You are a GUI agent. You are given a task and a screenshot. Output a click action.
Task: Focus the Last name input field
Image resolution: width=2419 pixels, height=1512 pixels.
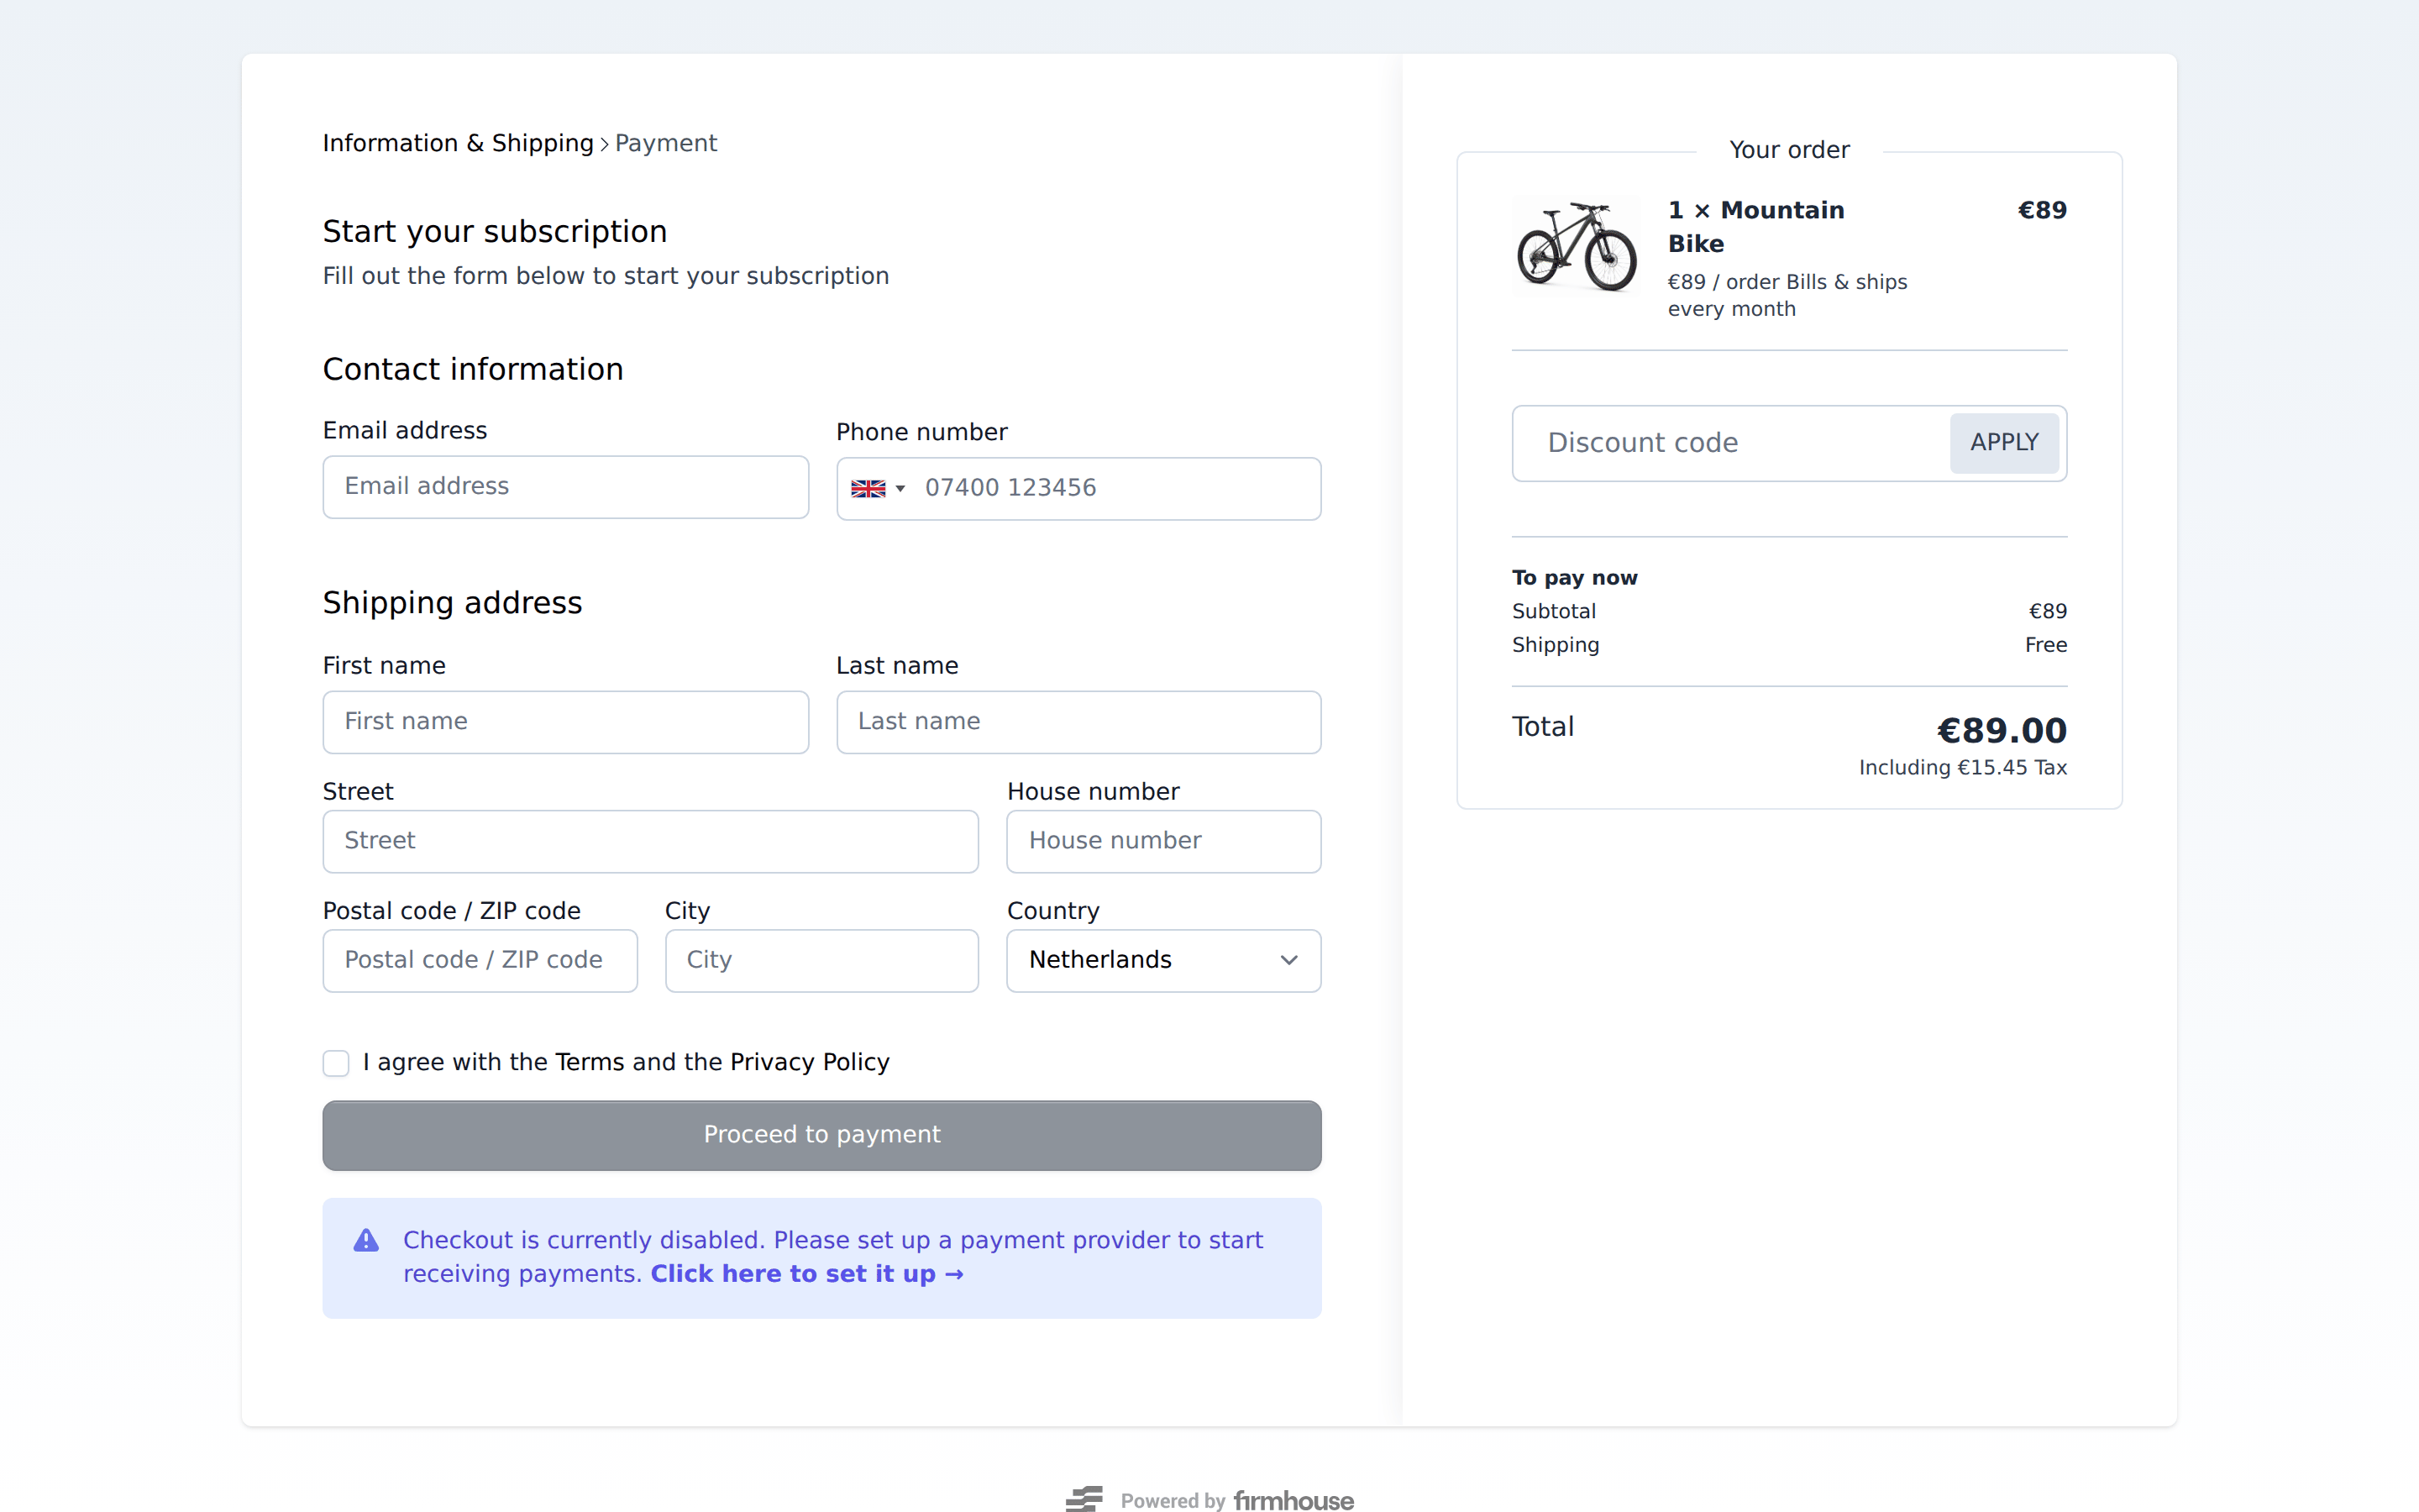(x=1078, y=722)
